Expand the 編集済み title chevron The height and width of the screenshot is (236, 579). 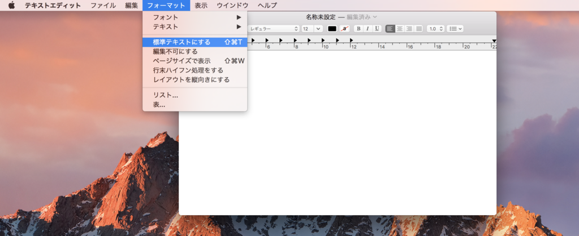[x=375, y=17]
